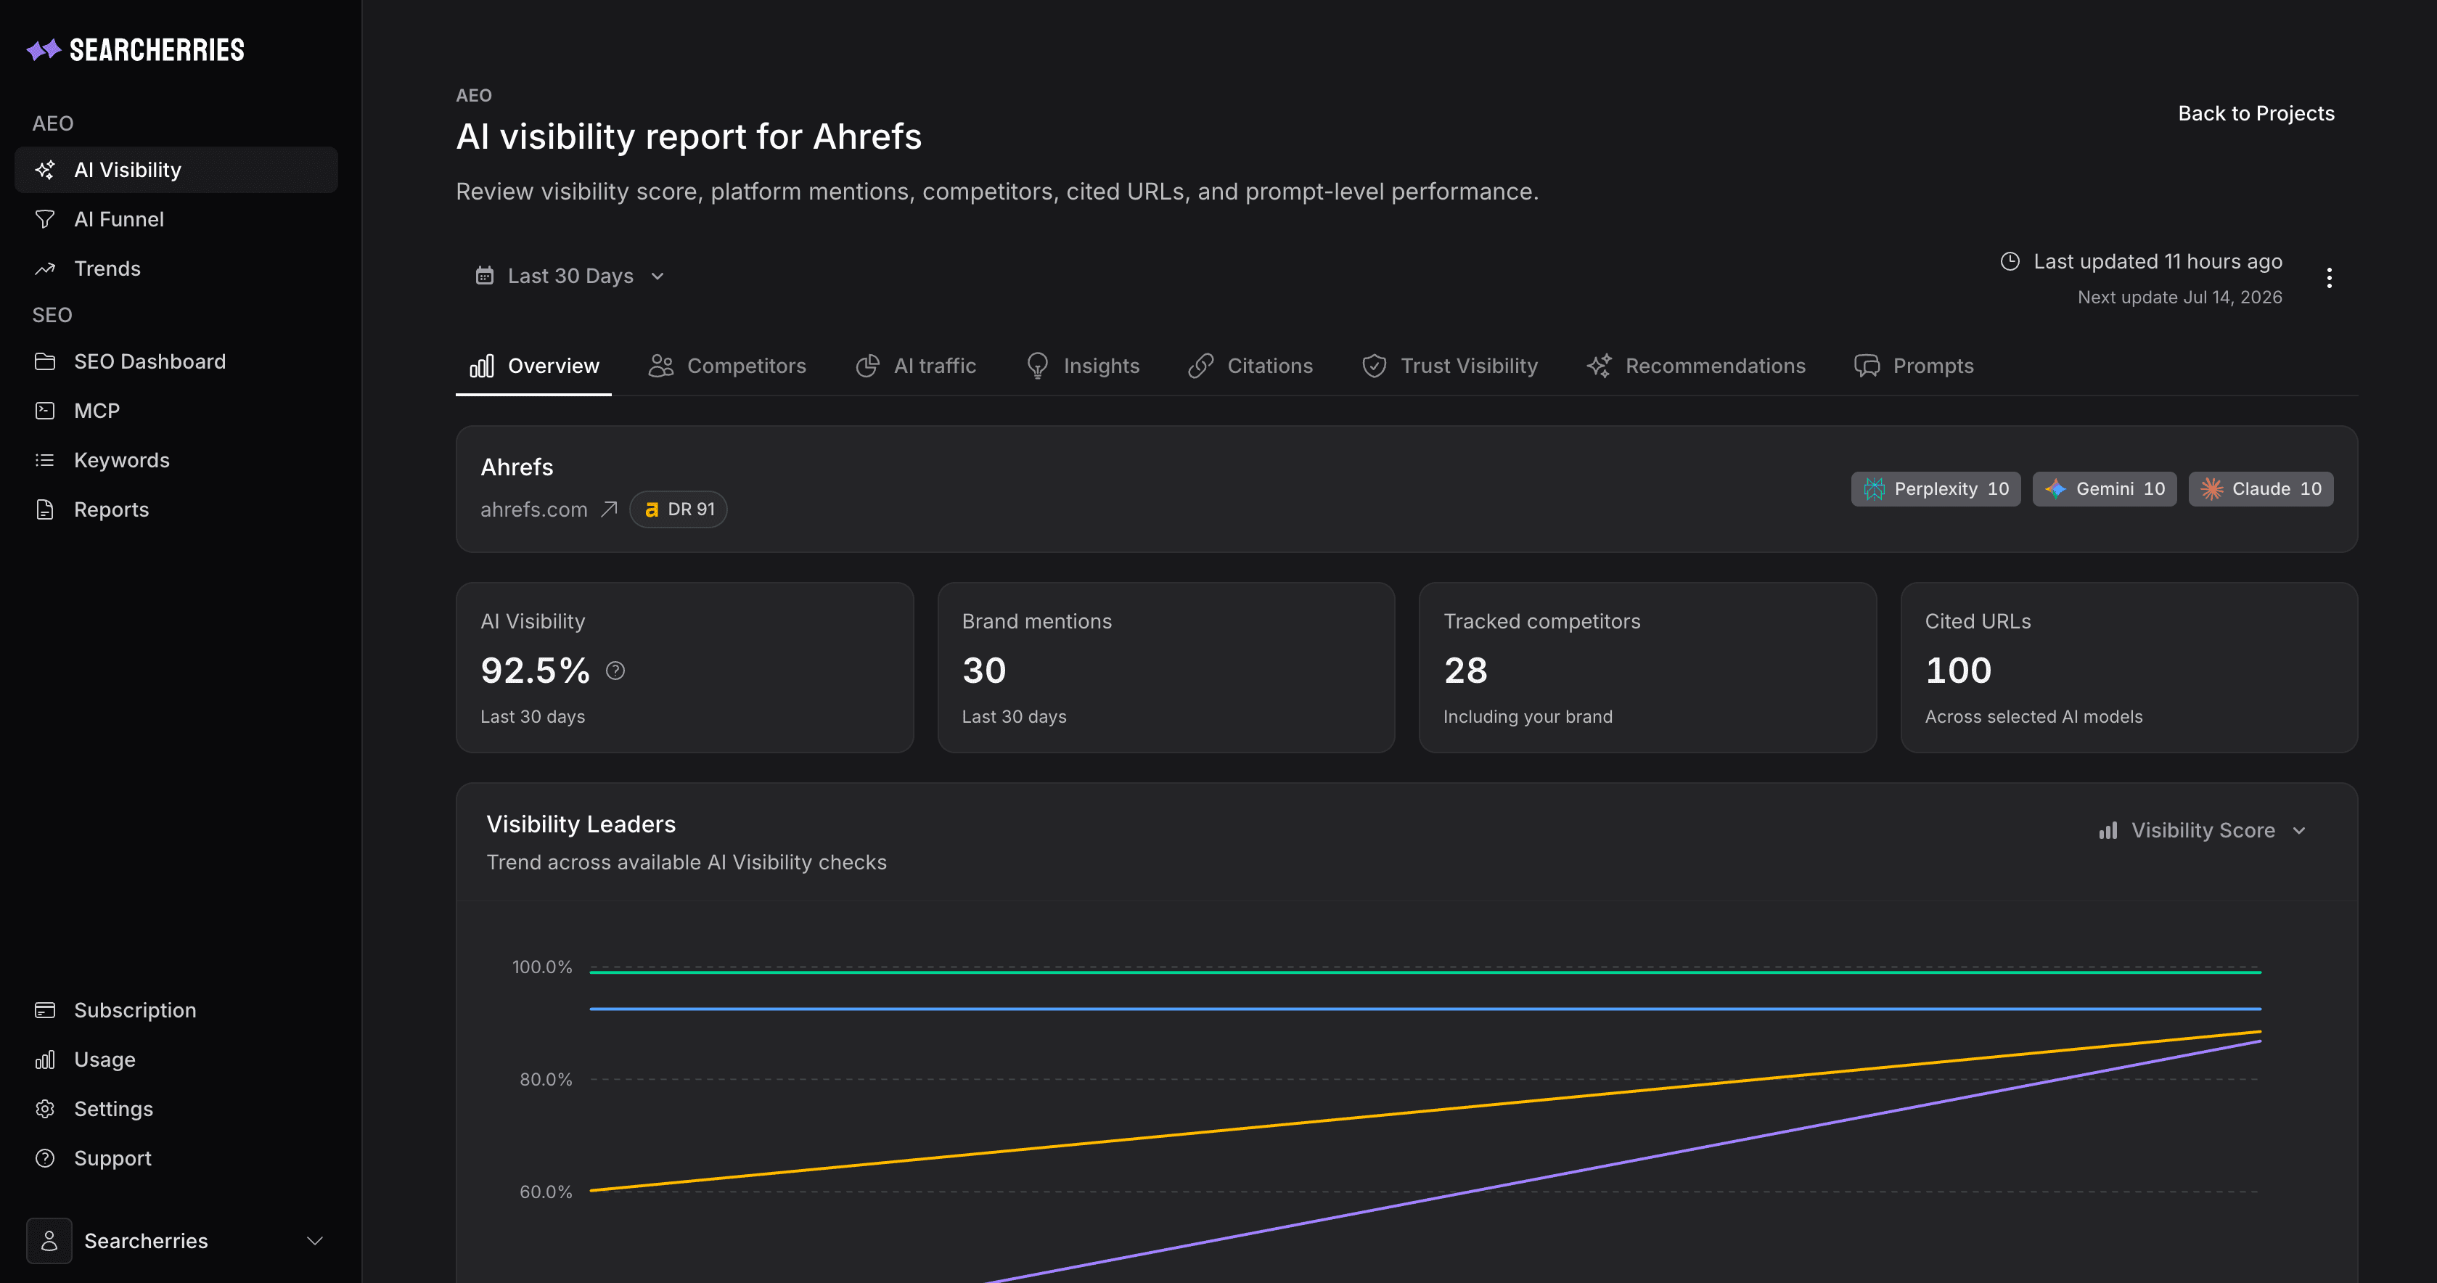This screenshot has height=1283, width=2437.
Task: Click the Reports document icon
Action: [44, 509]
